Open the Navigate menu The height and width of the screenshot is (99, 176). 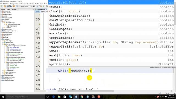coord(13,4)
